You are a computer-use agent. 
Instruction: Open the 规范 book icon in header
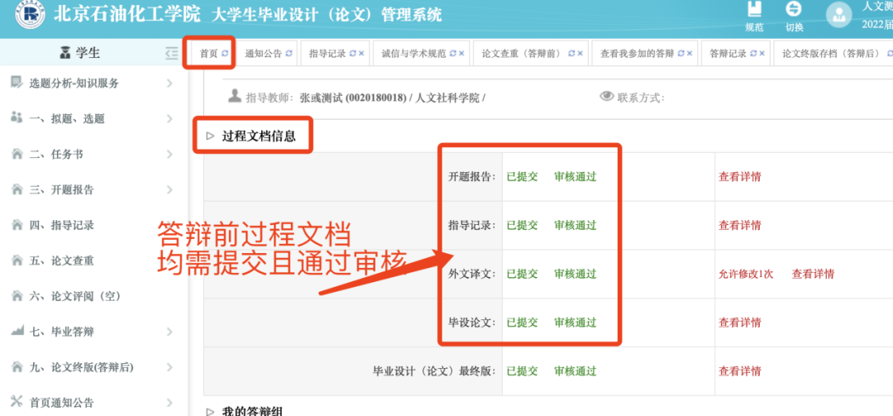(x=754, y=10)
